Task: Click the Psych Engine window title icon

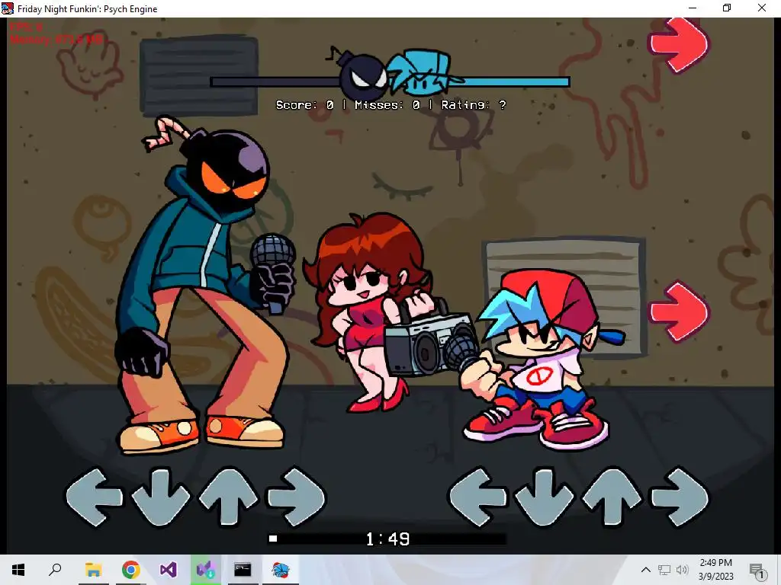Action: 8,8
